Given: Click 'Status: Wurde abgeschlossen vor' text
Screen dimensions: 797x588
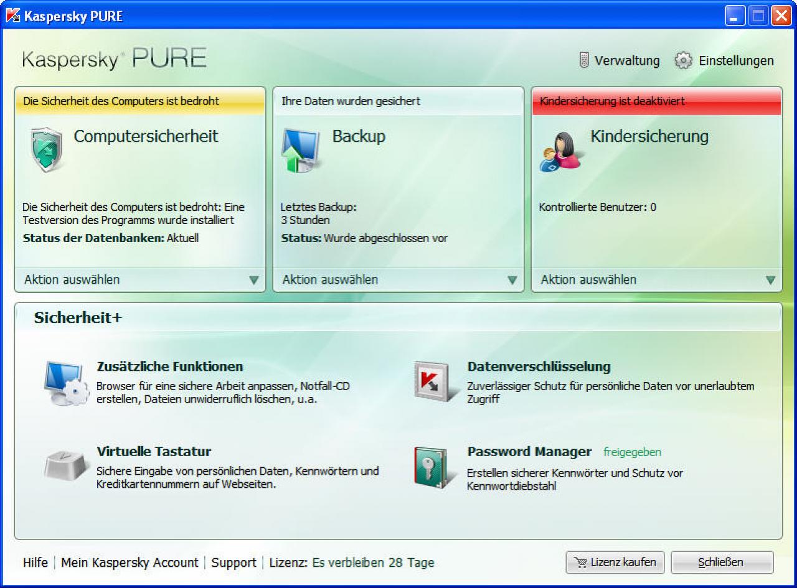Looking at the screenshot, I should [x=364, y=238].
